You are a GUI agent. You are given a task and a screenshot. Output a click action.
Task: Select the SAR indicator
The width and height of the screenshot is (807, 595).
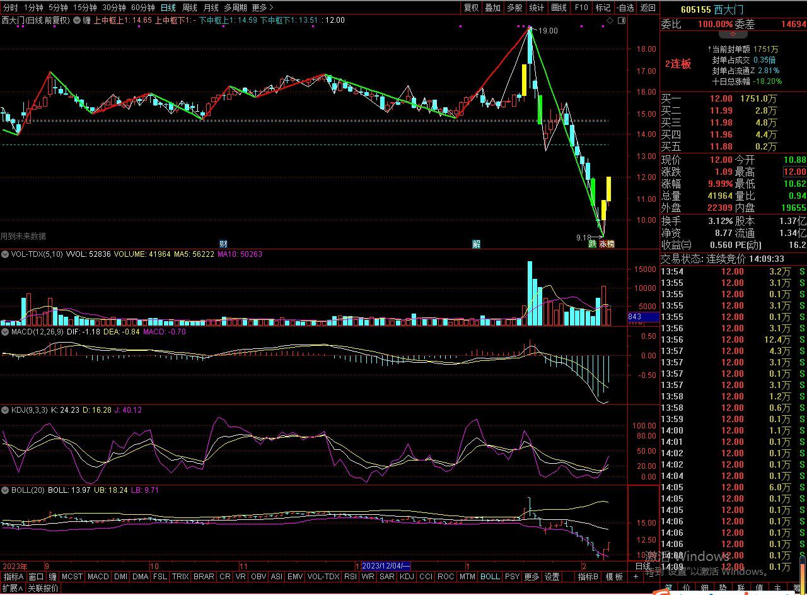[387, 577]
